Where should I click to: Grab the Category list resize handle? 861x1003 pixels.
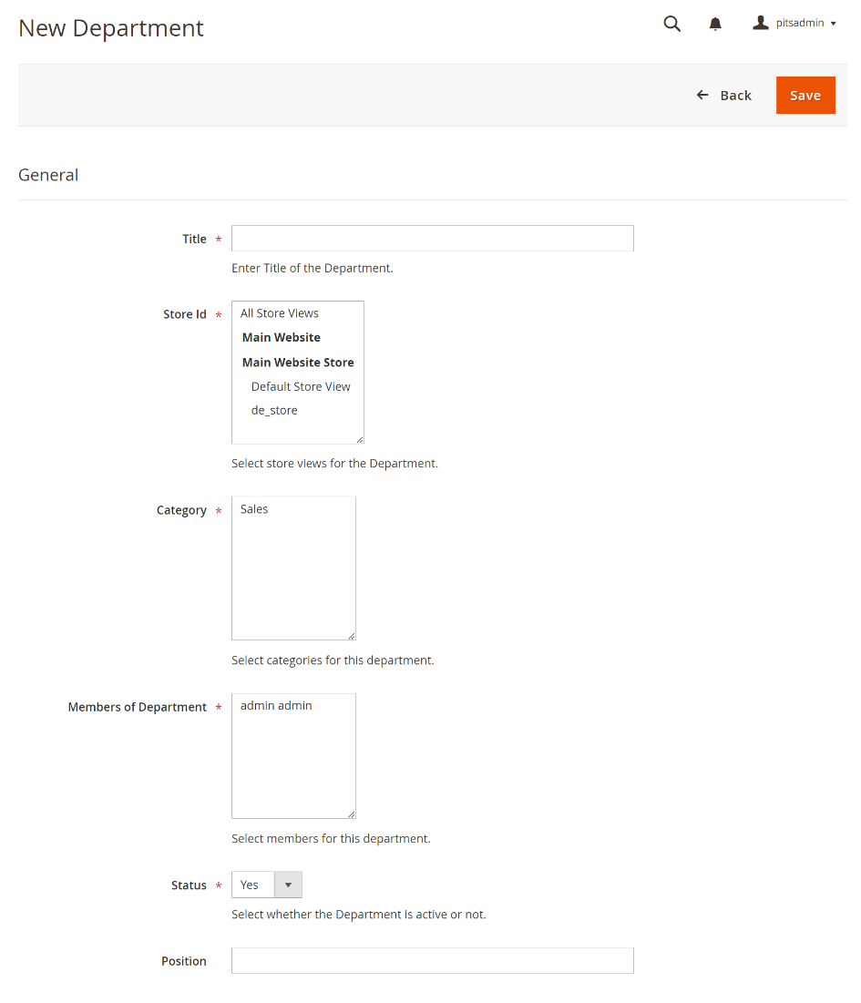pos(351,635)
